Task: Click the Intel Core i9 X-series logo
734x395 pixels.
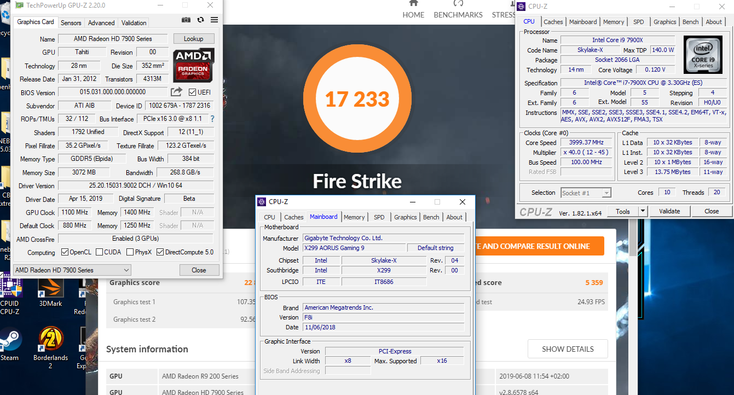Action: click(702, 54)
